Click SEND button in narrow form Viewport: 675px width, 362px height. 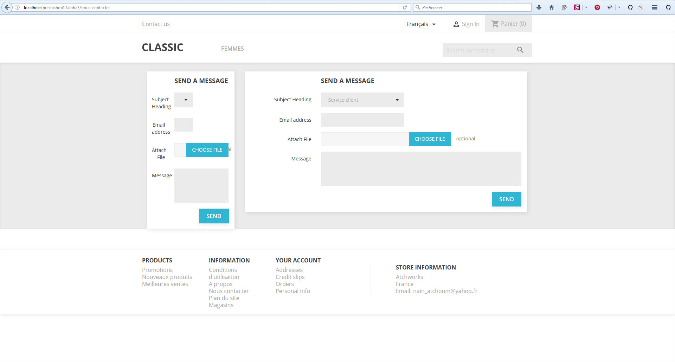pyautogui.click(x=214, y=216)
